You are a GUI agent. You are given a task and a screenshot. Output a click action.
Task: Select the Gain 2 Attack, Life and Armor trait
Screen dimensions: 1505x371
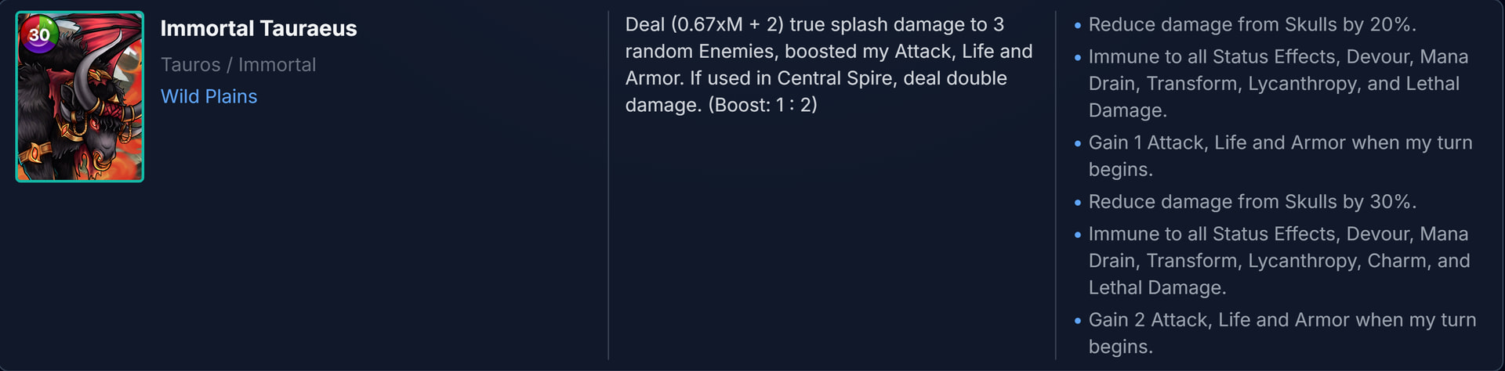(1282, 333)
